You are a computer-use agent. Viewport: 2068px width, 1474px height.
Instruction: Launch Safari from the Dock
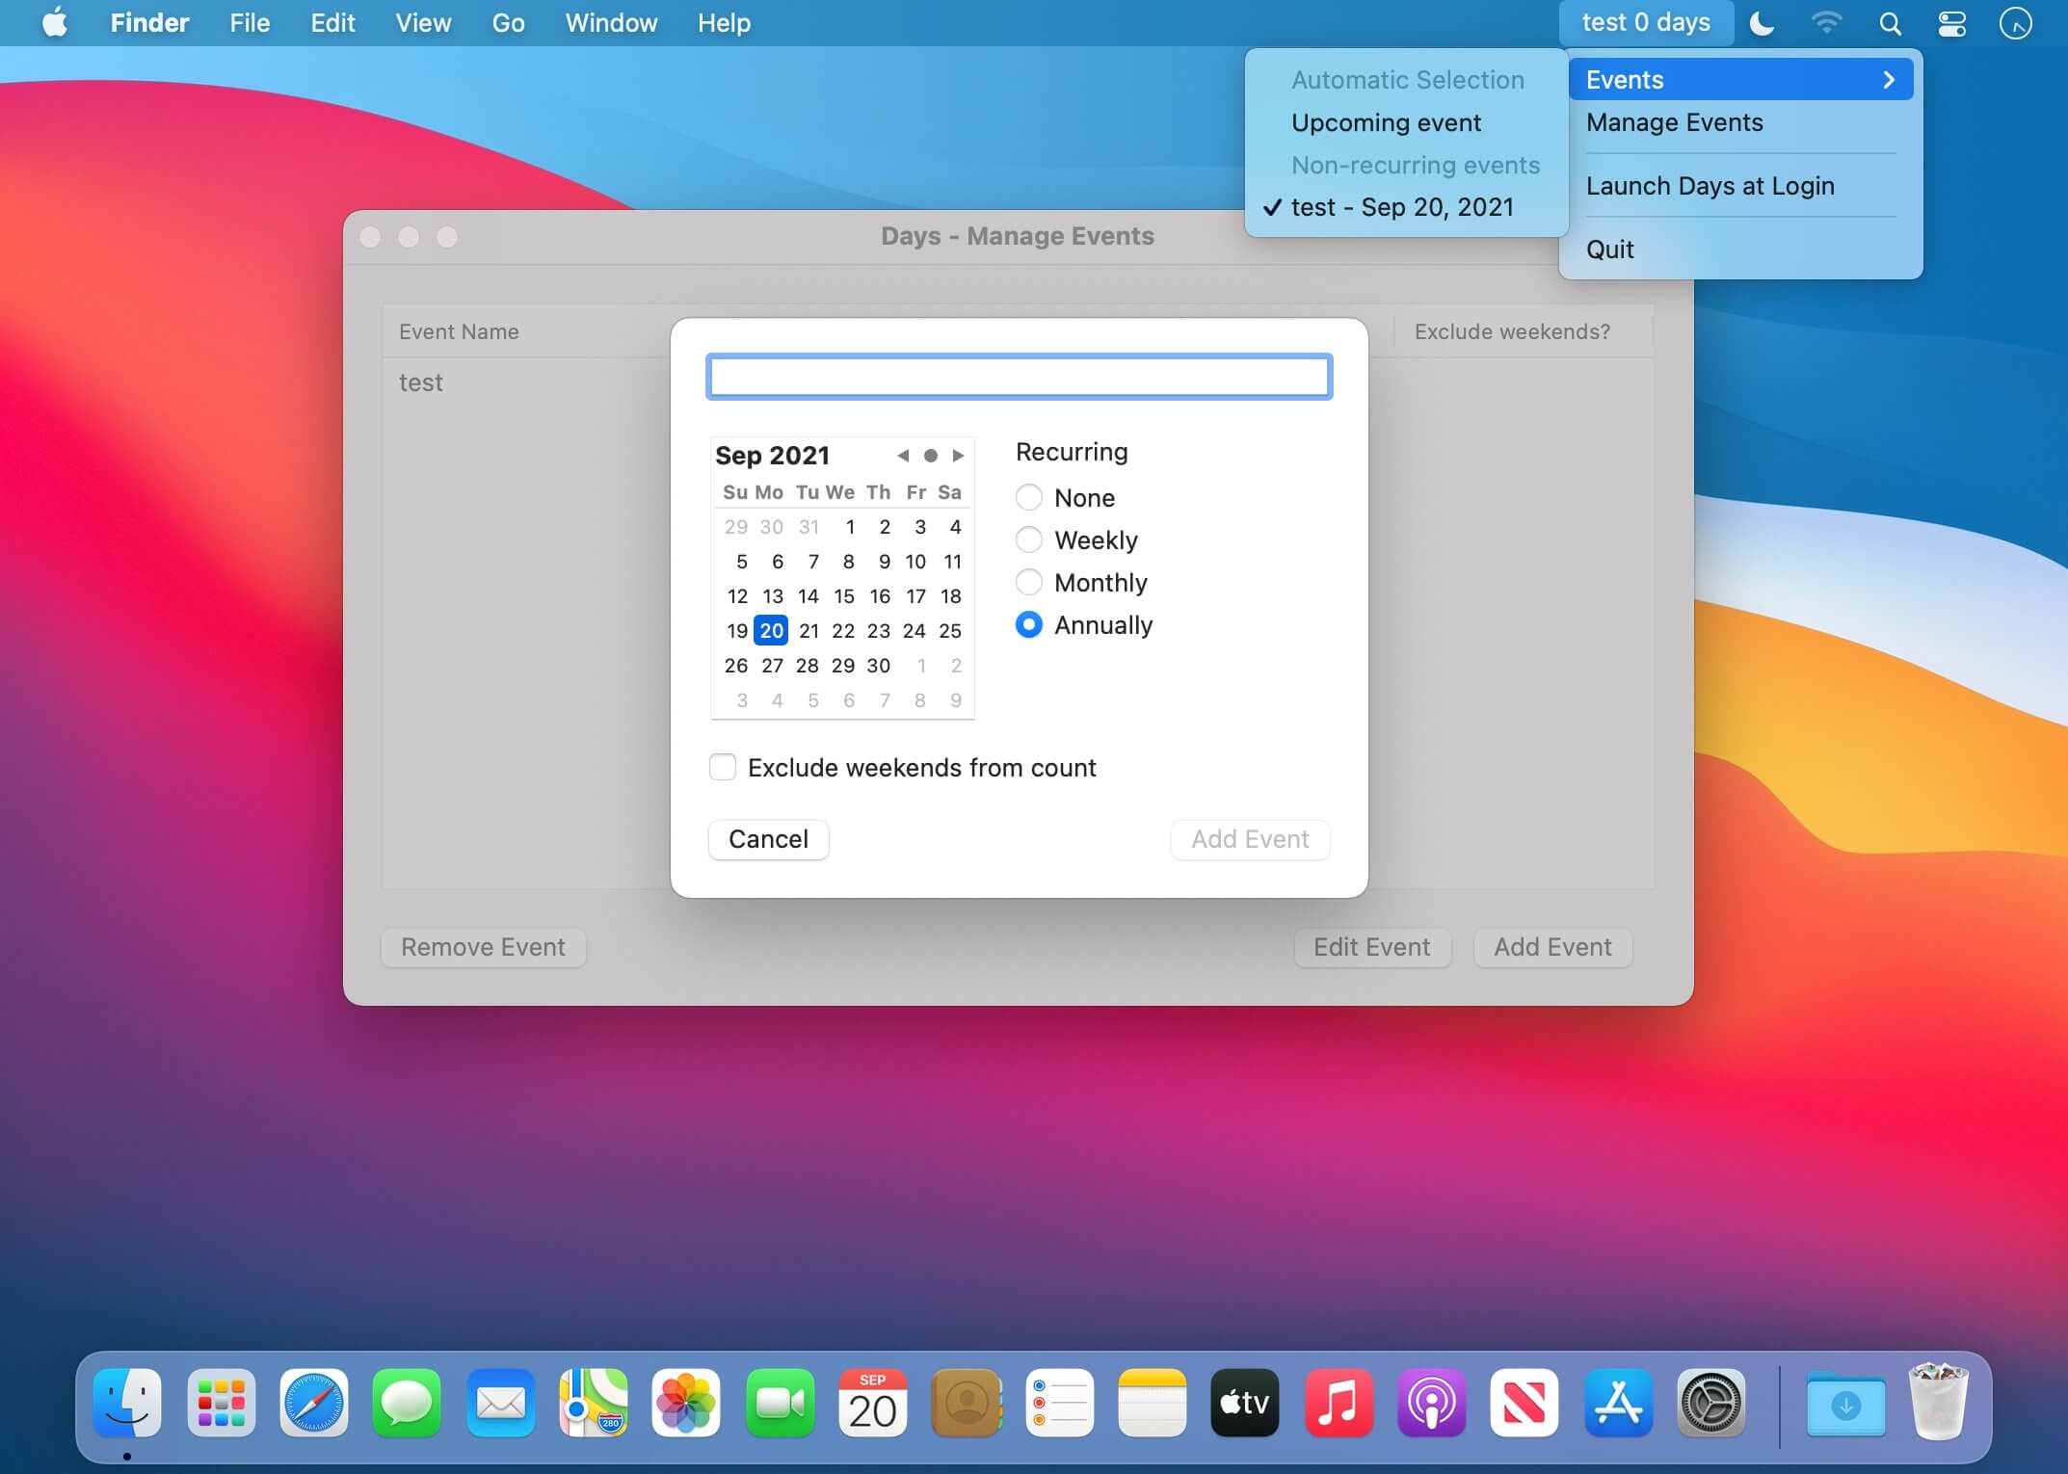(313, 1402)
